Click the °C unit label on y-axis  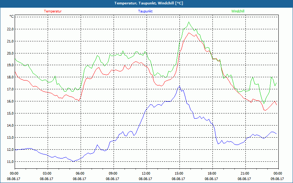point(12,16)
